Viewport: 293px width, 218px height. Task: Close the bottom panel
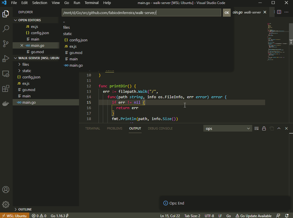[x=286, y=128]
